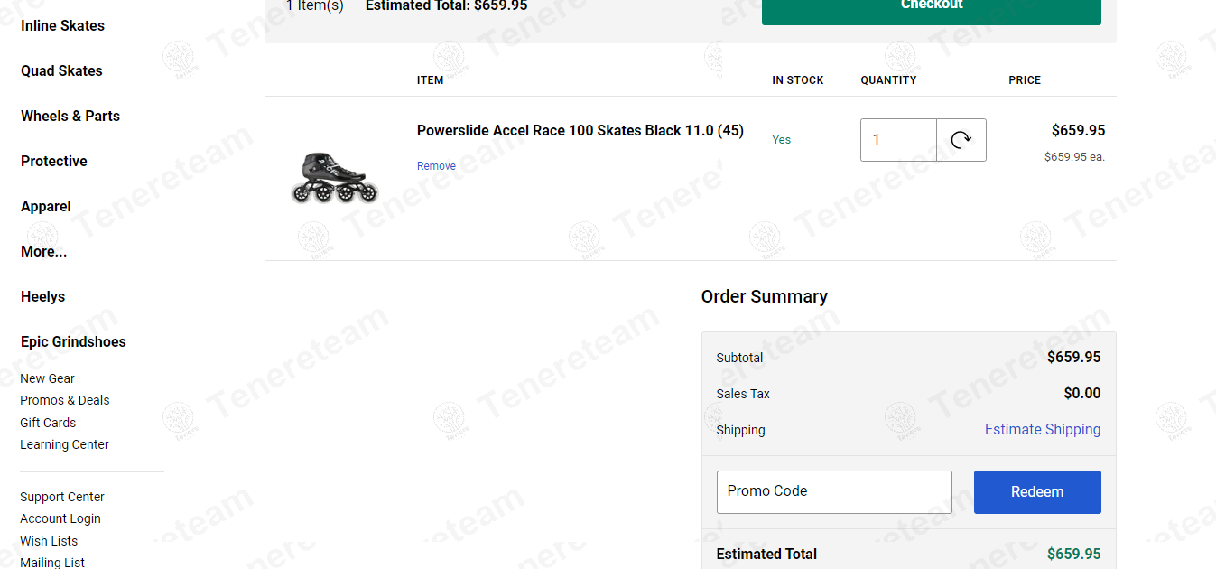The height and width of the screenshot is (569, 1216).
Task: Click the green Checkout button
Action: [x=931, y=8]
